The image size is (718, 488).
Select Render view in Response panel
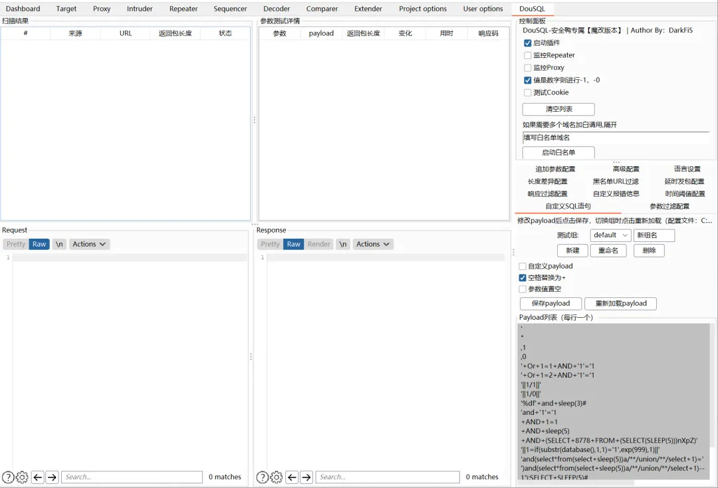point(318,244)
